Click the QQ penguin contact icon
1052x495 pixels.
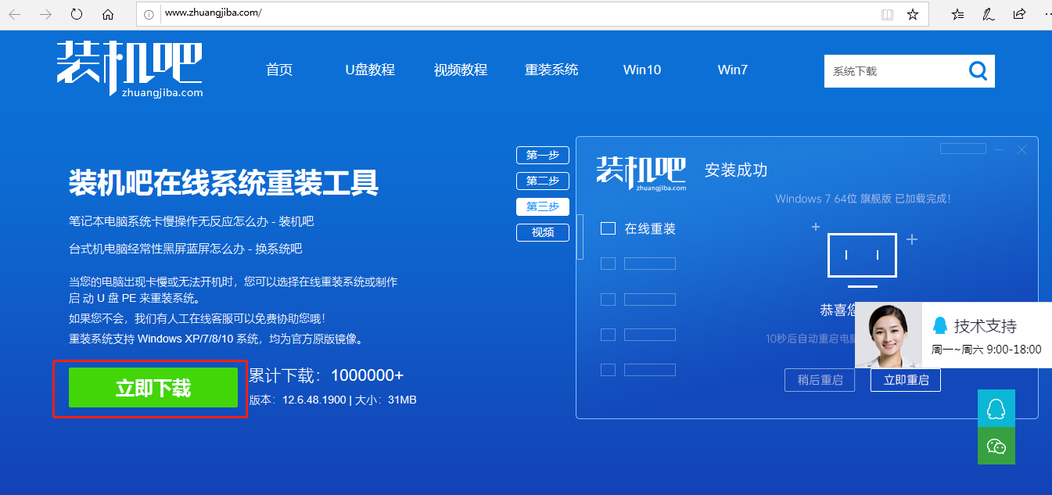996,409
